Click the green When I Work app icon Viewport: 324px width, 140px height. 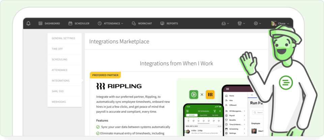[x=194, y=95]
